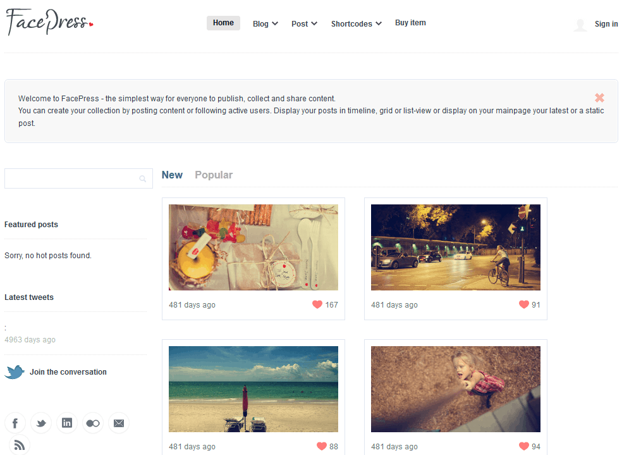
Task: Click inside the sidebar search field
Action: pyautogui.click(x=78, y=178)
